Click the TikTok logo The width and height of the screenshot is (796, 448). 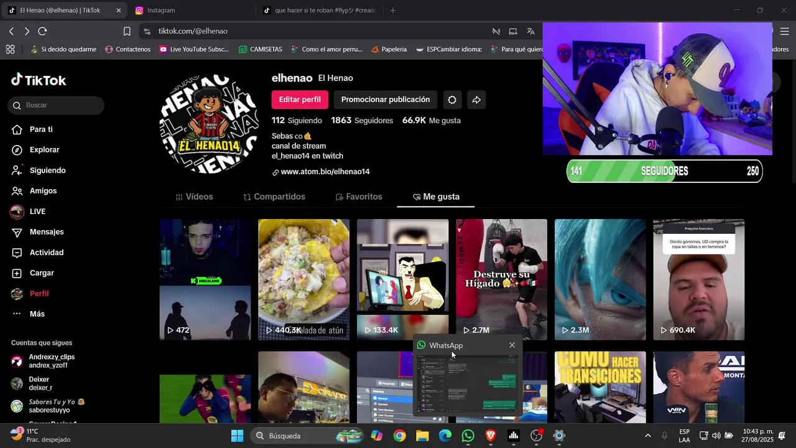point(39,80)
